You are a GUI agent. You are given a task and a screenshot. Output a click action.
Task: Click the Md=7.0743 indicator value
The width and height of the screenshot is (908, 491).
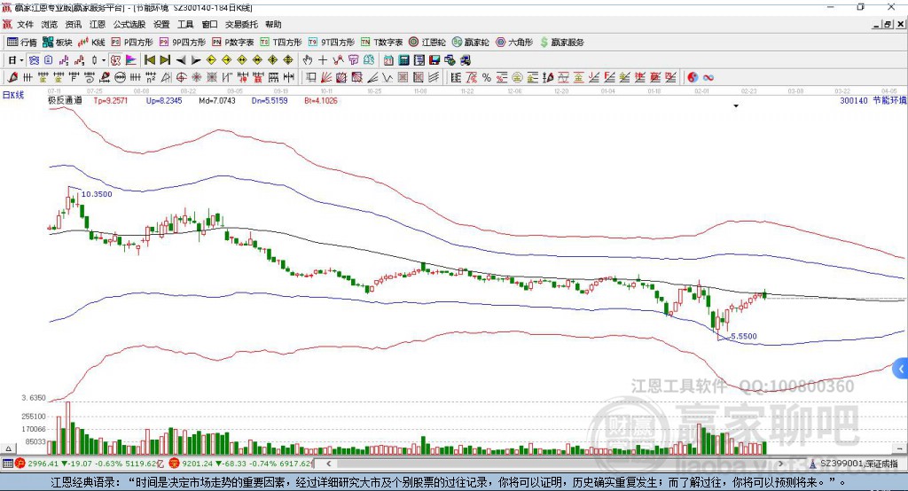click(x=217, y=100)
